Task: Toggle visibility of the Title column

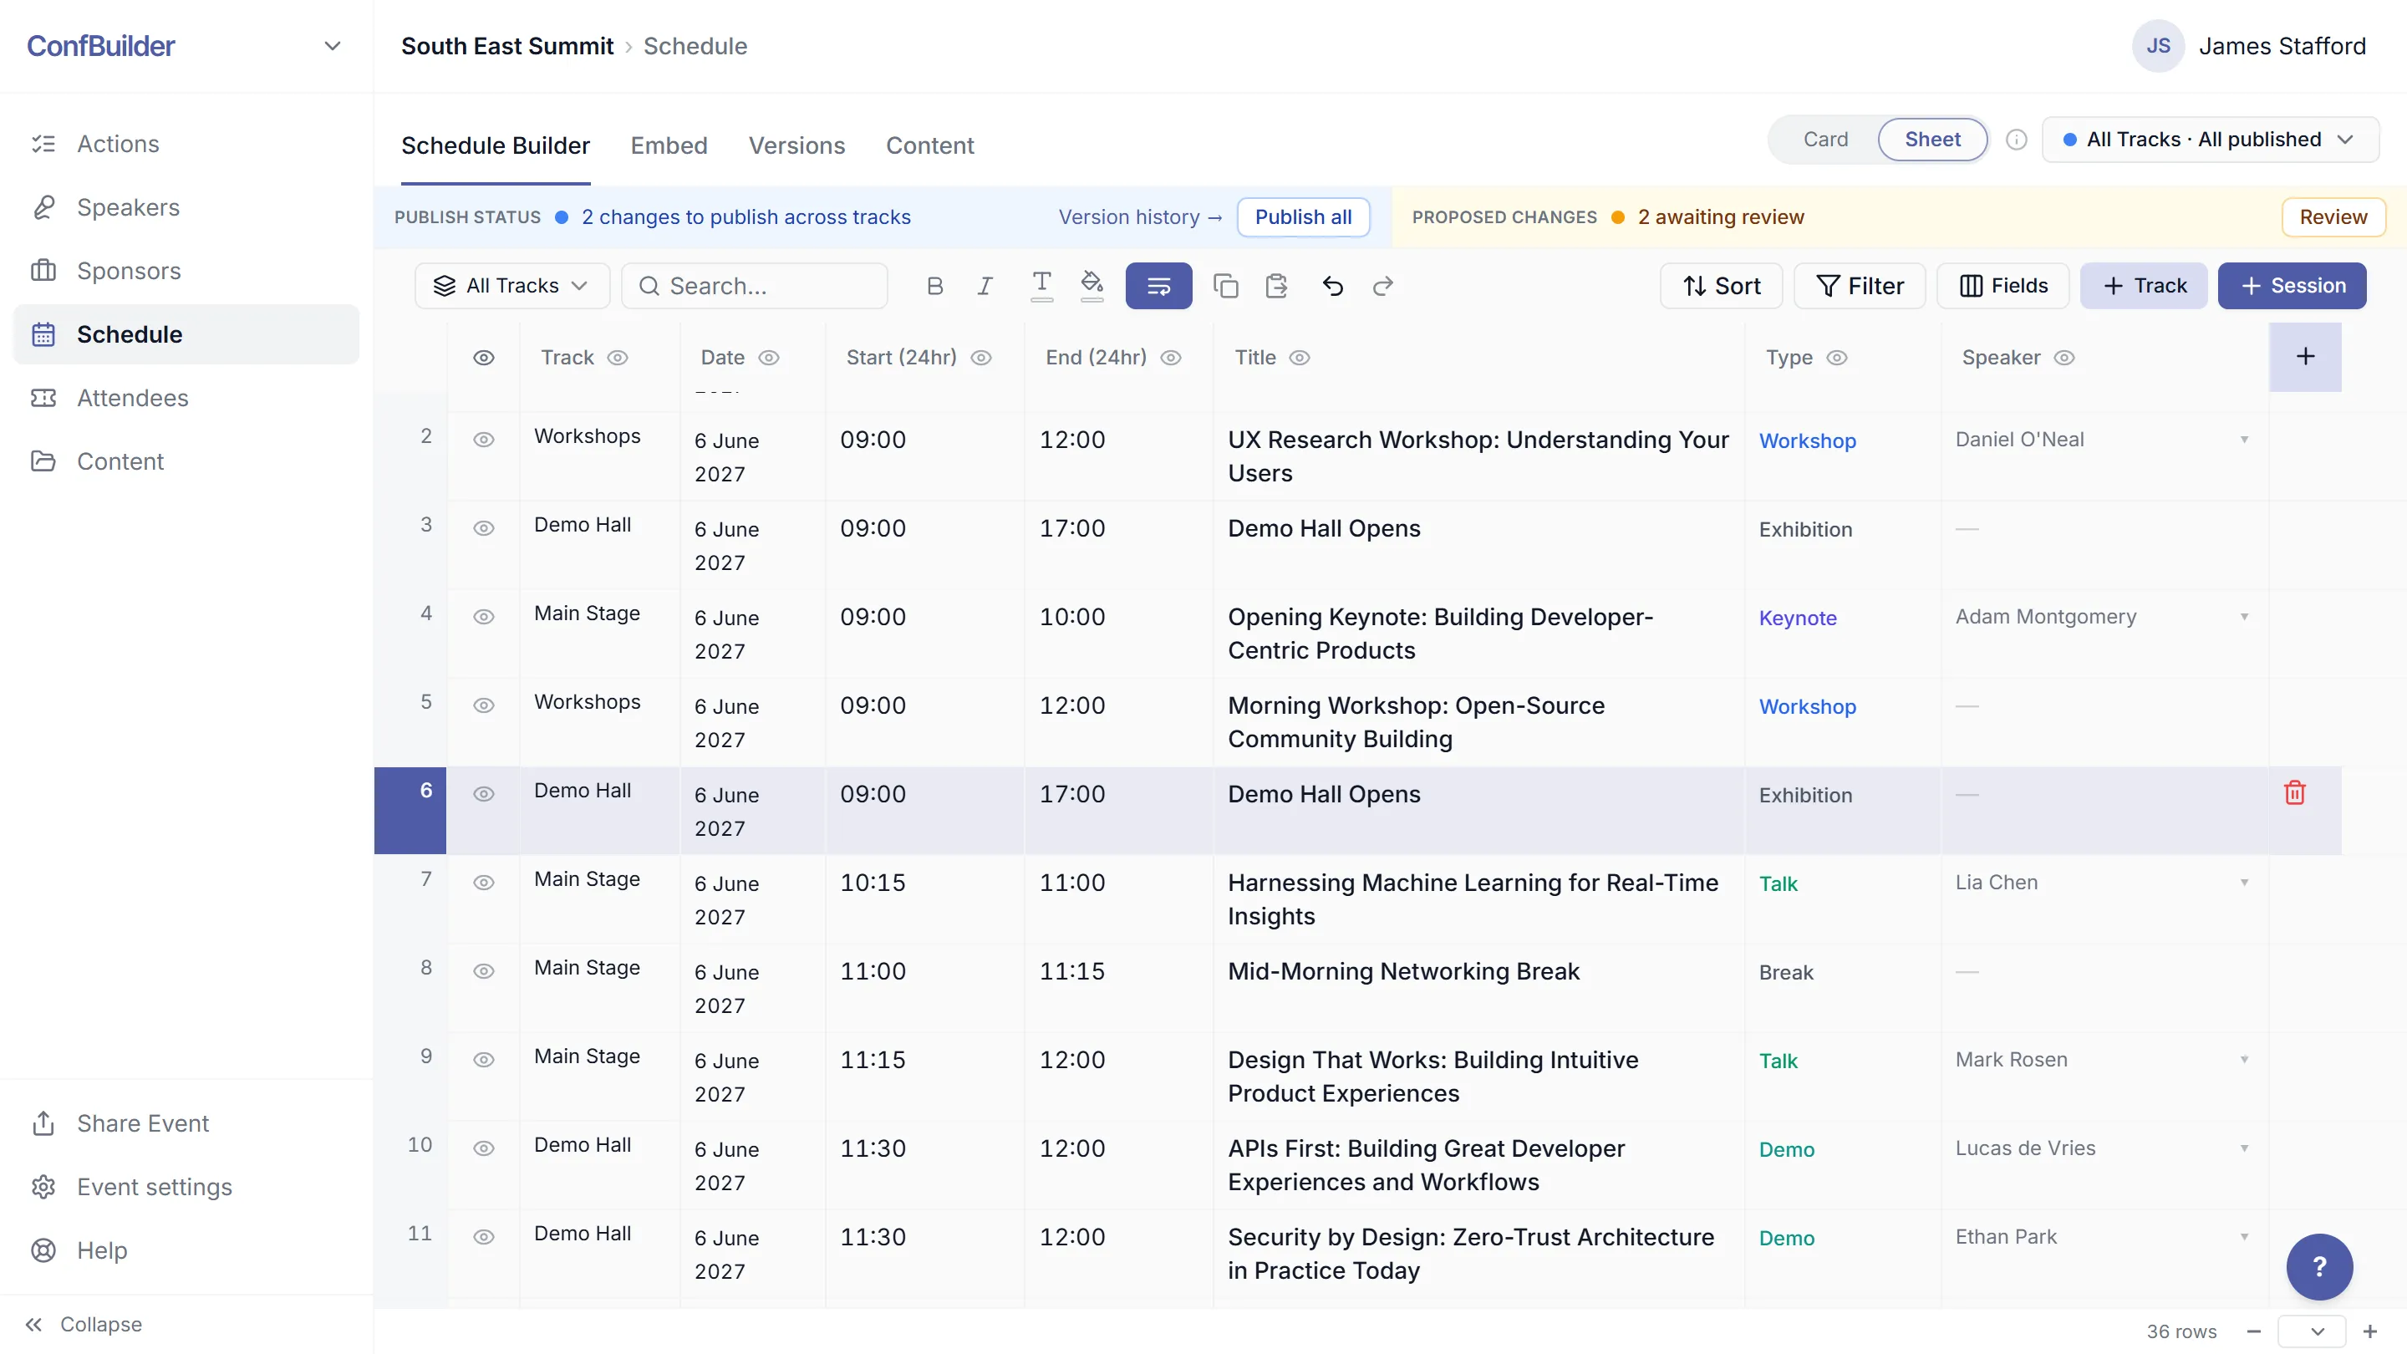Action: coord(1300,358)
